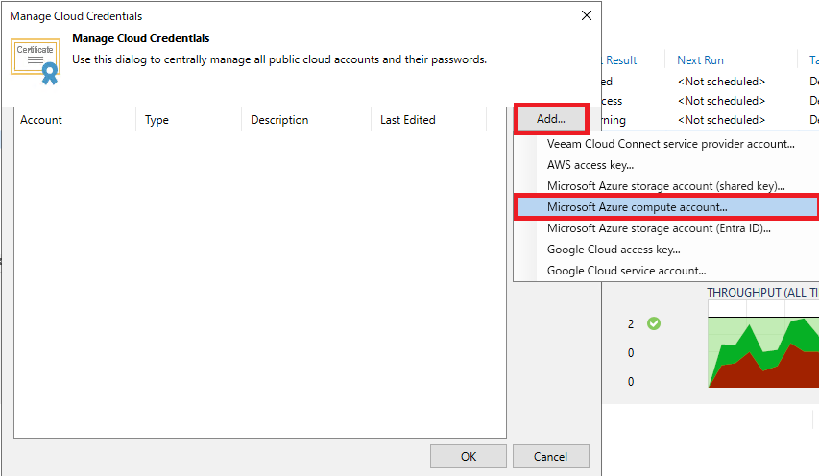The image size is (819, 476).
Task: Sort list by Description column header
Action: coord(306,120)
